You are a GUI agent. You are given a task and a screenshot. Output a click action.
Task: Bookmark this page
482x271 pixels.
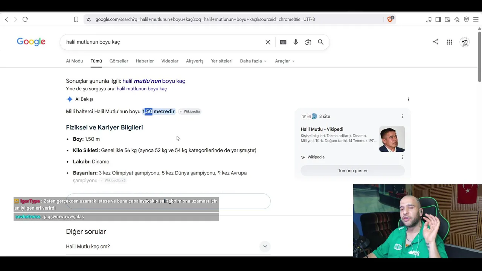point(76,20)
